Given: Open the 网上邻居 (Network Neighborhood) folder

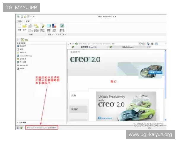Looking at the screenshot, I should 22,62.
